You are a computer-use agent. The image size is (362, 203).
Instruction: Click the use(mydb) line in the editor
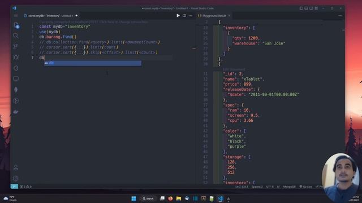(50, 32)
